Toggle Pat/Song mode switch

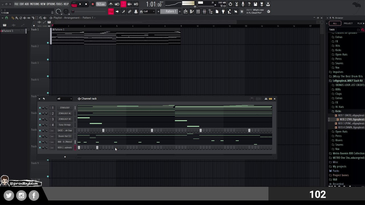pos(74,4)
